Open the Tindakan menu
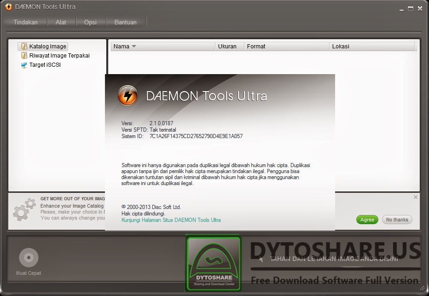 25,22
